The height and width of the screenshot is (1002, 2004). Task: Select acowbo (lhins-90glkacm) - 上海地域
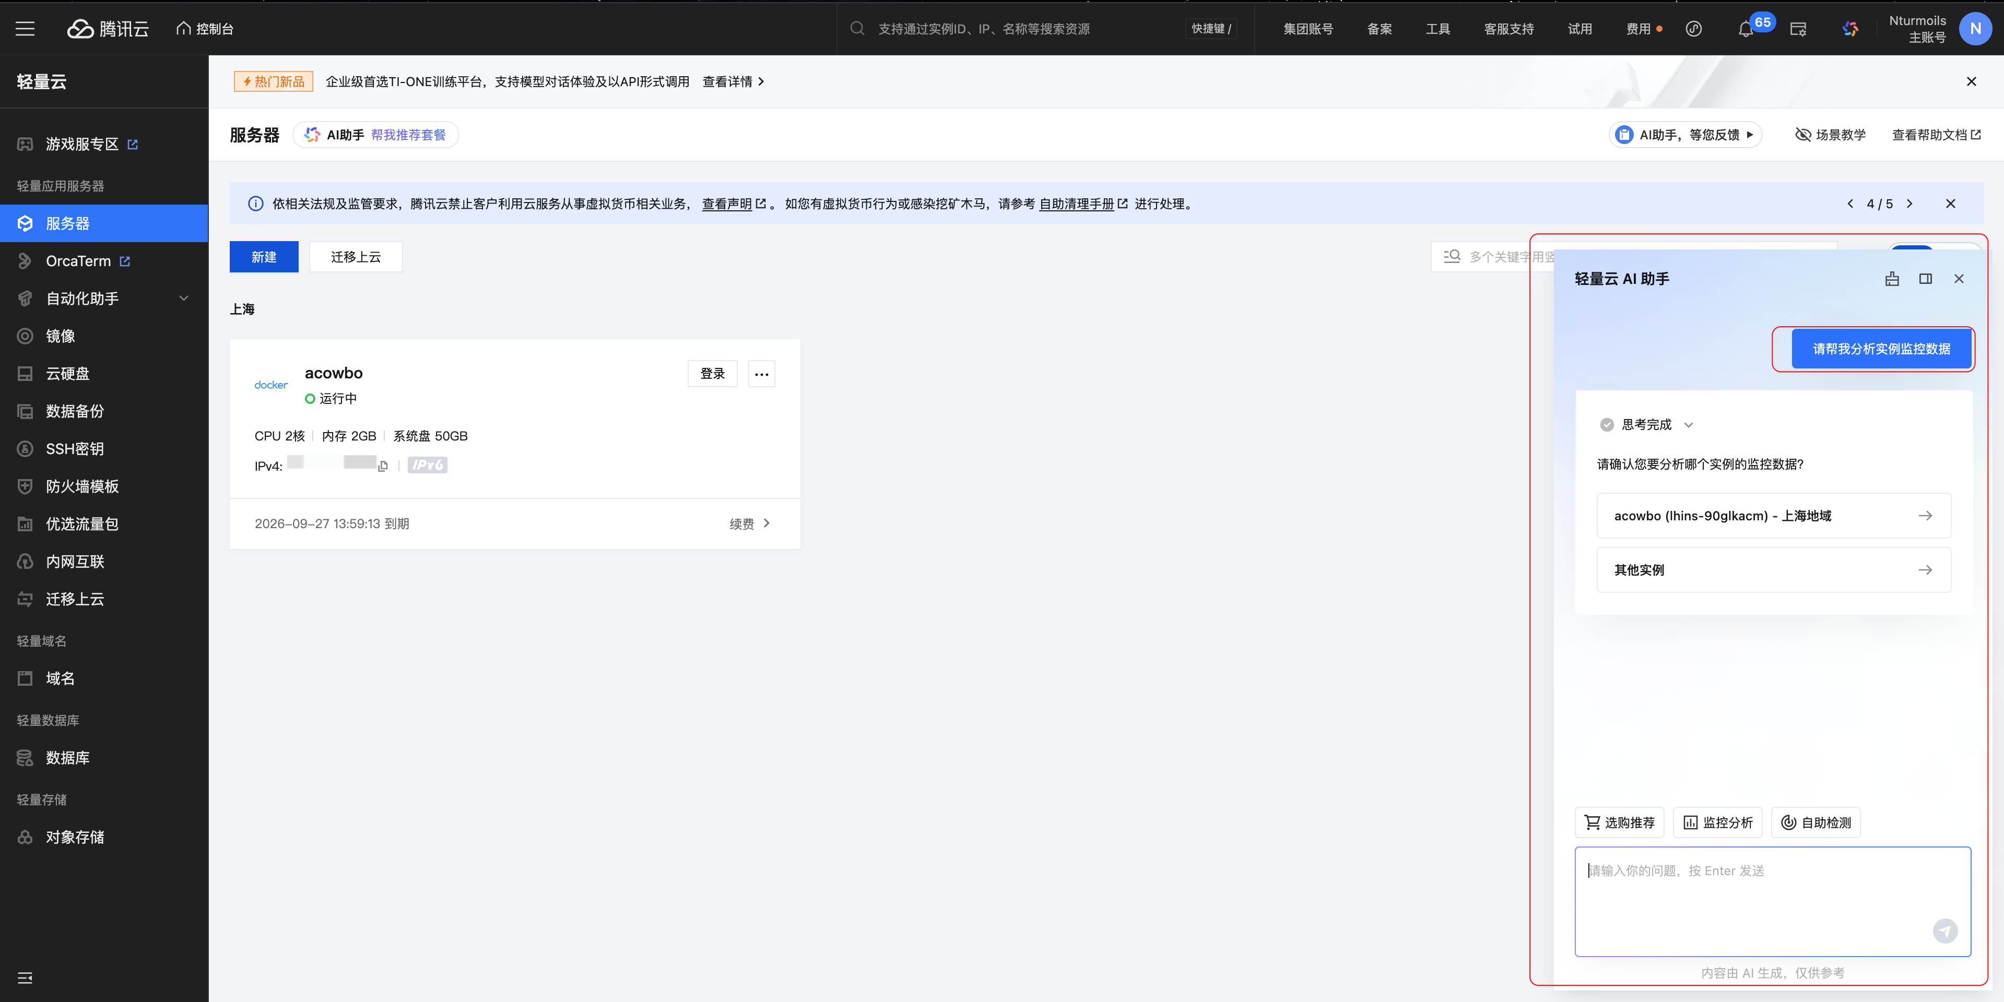(x=1774, y=516)
